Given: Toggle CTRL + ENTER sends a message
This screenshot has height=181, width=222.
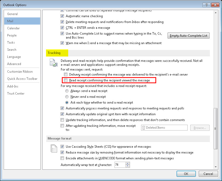Looking at the screenshot, I should [x=62, y=27].
